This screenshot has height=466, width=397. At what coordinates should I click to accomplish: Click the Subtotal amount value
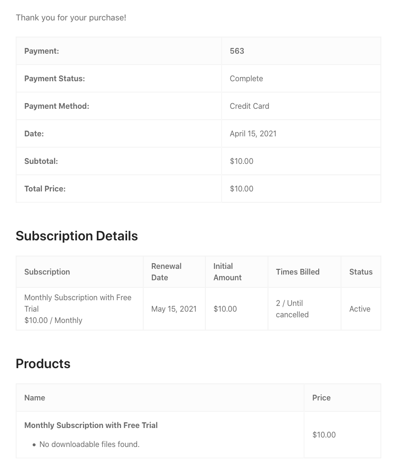[x=241, y=161]
